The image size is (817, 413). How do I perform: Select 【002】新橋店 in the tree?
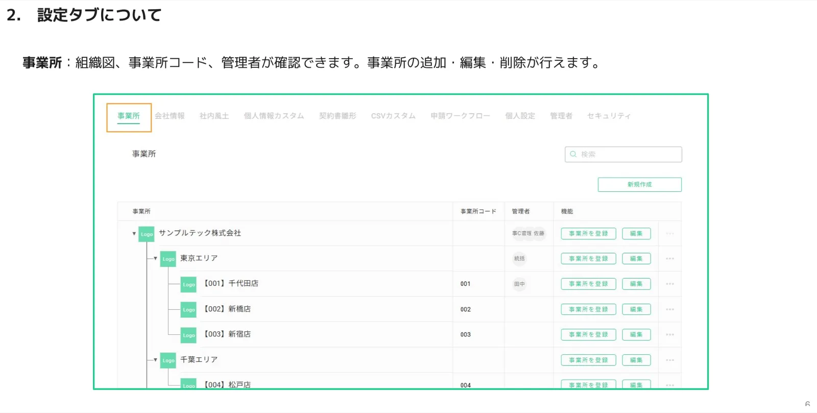227,309
